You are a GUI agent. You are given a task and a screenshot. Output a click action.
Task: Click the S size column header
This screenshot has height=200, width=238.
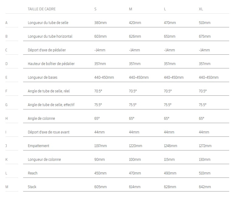pyautogui.click(x=95, y=9)
